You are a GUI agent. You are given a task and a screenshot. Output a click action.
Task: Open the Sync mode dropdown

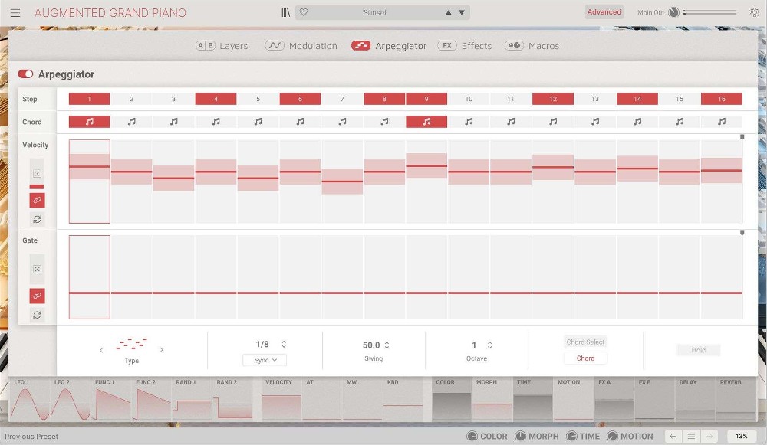[264, 360]
